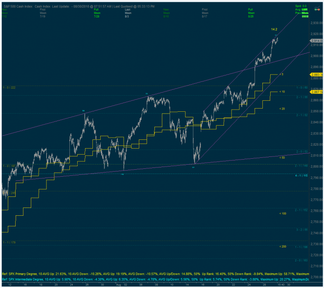Image resolution: width=324 pixels, height=288 pixels.
Task: Click the '< 50' moving average label
Action: (x=282, y=158)
